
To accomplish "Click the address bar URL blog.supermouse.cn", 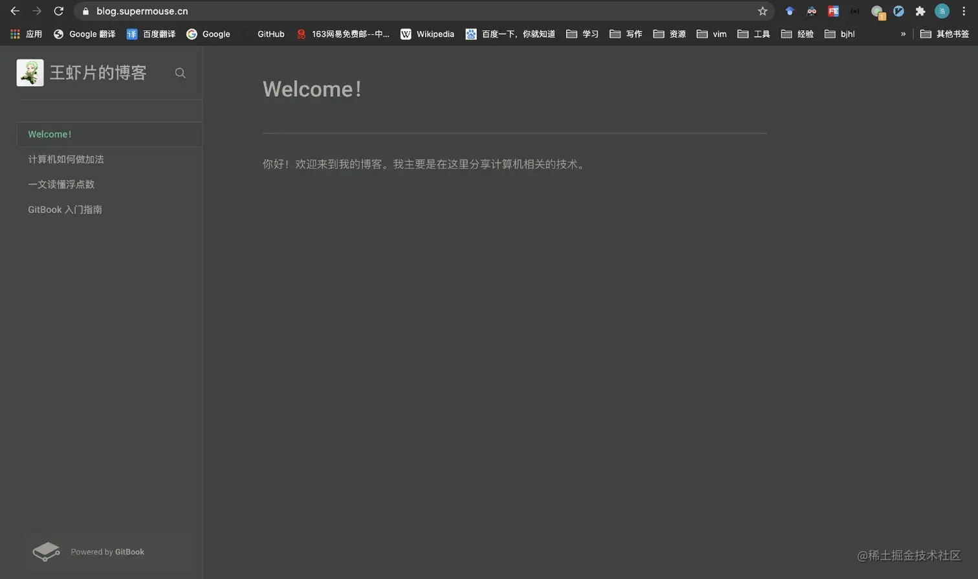I will (x=142, y=11).
